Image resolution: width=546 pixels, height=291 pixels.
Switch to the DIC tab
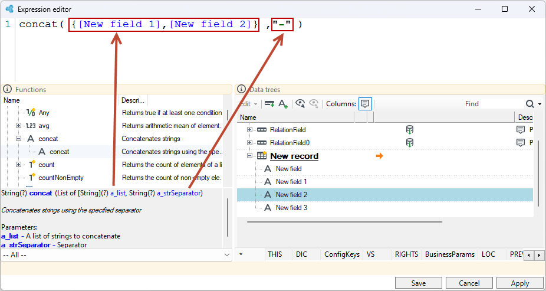(x=301, y=254)
